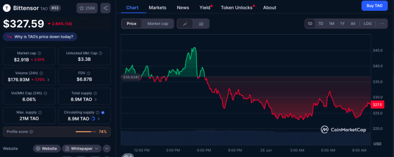Set chart range to 1Y
394x157 pixels.
tap(342, 23)
